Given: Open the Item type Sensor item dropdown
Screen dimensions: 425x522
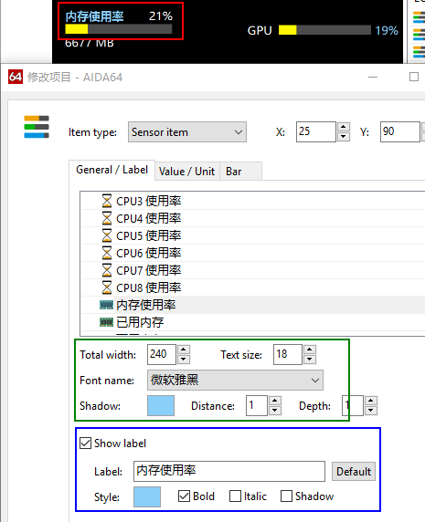Looking at the screenshot, I should click(187, 132).
